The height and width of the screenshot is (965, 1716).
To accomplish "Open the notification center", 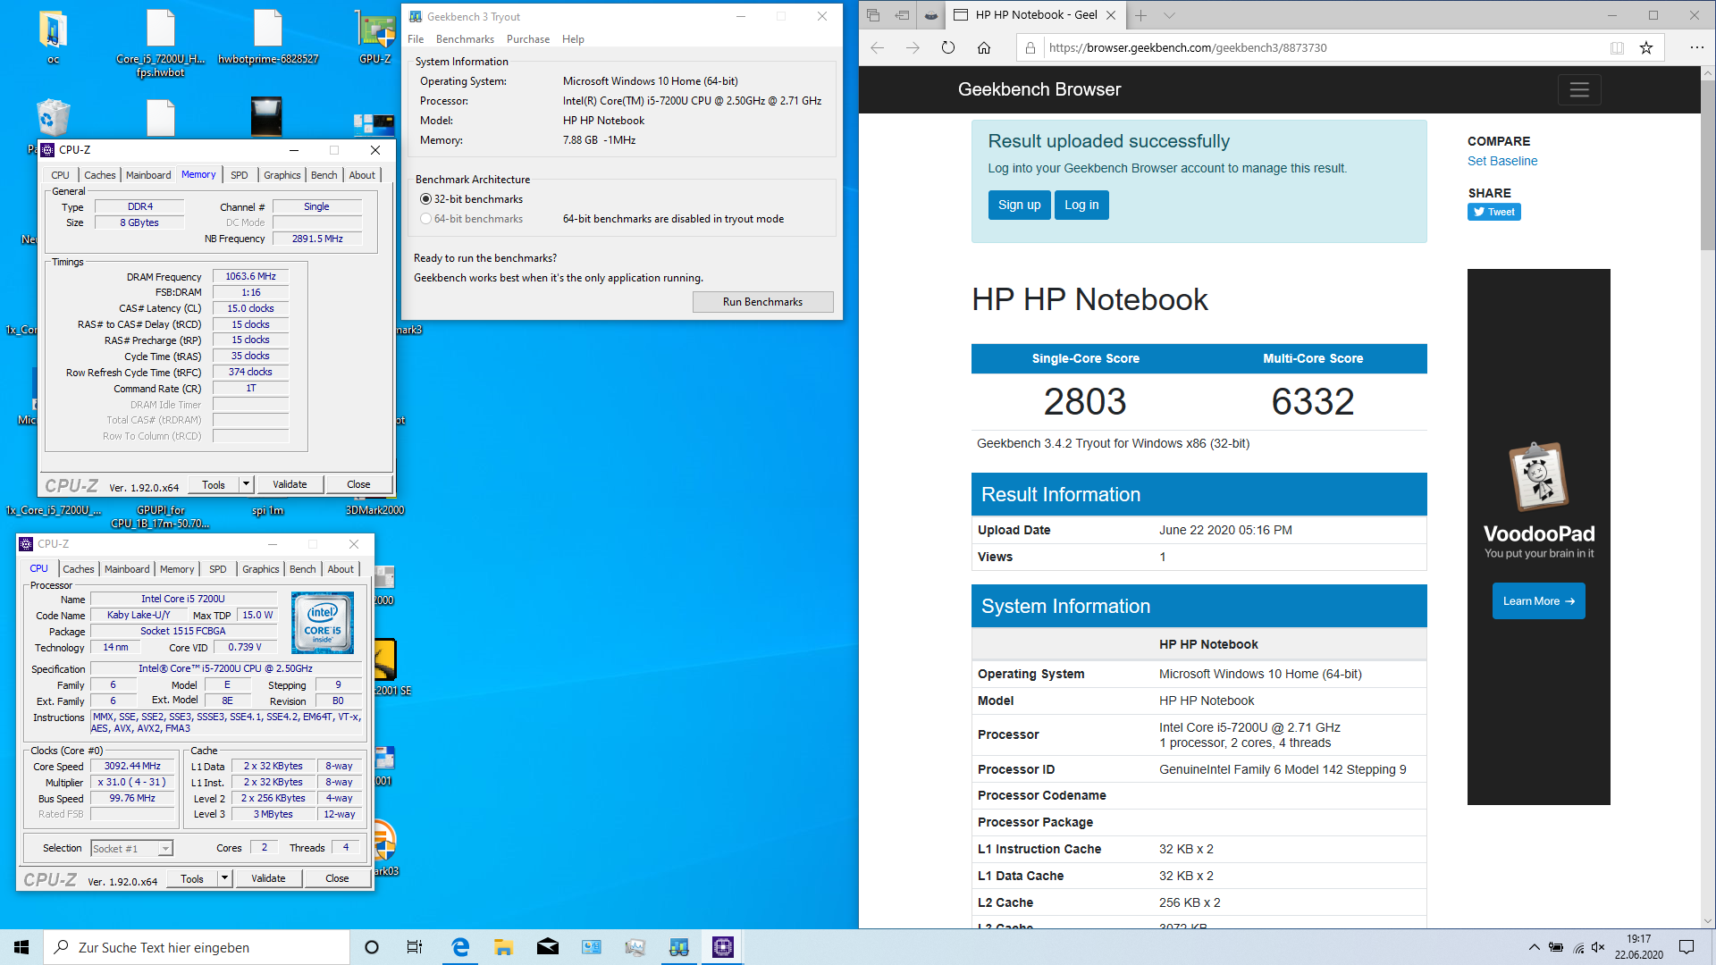I will (1687, 947).
